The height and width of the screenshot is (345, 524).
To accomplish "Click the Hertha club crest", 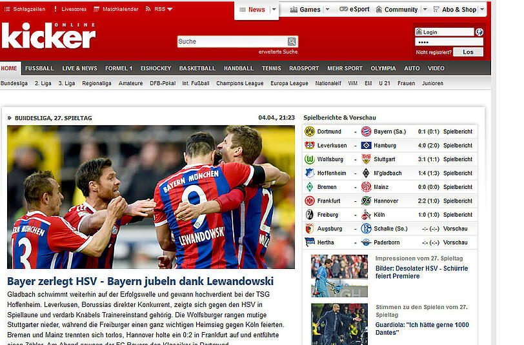I will coord(310,242).
